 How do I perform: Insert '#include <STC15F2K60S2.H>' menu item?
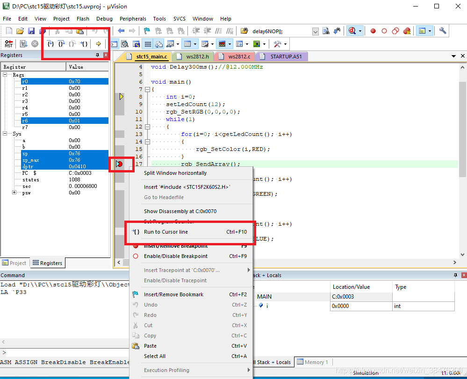(191, 187)
